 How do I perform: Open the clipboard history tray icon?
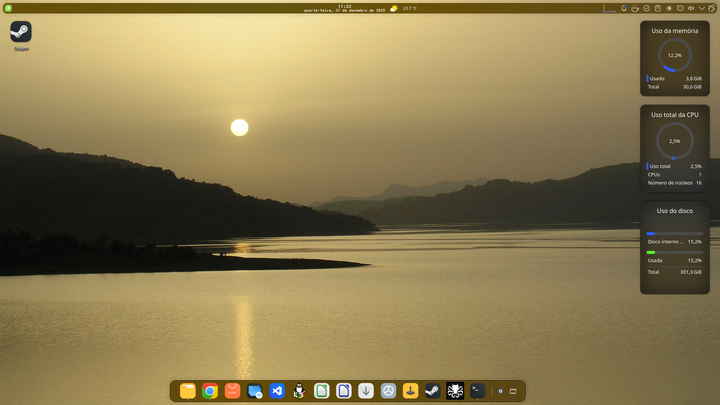(657, 8)
